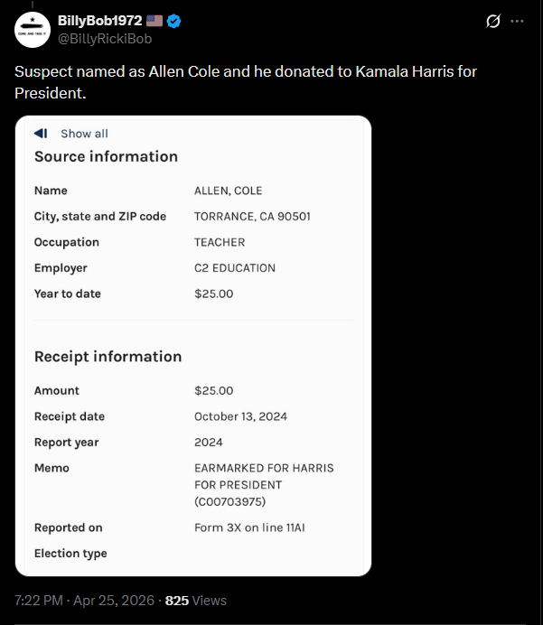Screen dimensions: 543x625
Task: Click the blue verified checkmark badge
Action: pyautogui.click(x=173, y=21)
